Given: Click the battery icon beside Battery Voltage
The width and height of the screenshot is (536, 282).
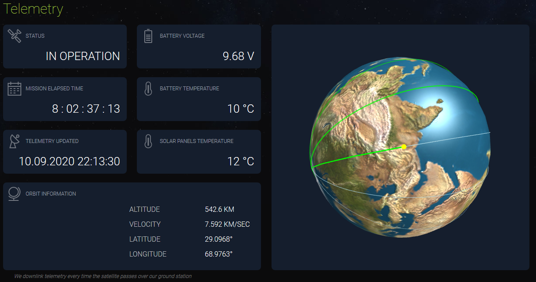Looking at the screenshot, I should pyautogui.click(x=148, y=36).
